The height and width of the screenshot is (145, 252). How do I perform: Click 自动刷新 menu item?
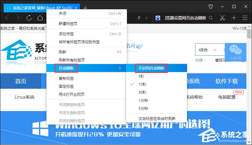(86, 68)
